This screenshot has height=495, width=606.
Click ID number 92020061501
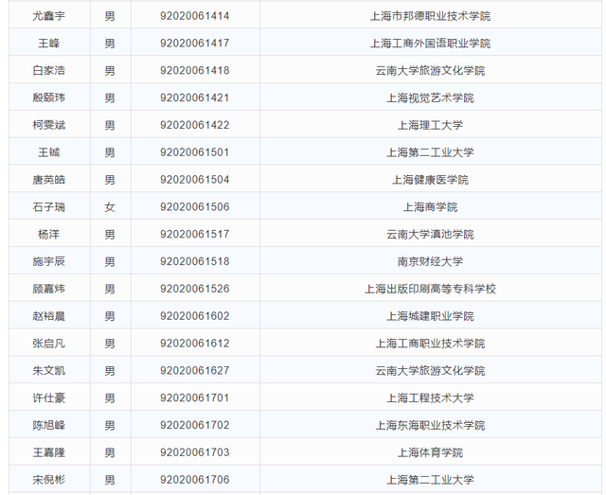[x=195, y=152]
